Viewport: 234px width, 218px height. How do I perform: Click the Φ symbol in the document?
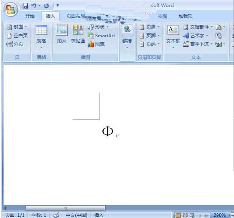click(x=107, y=131)
